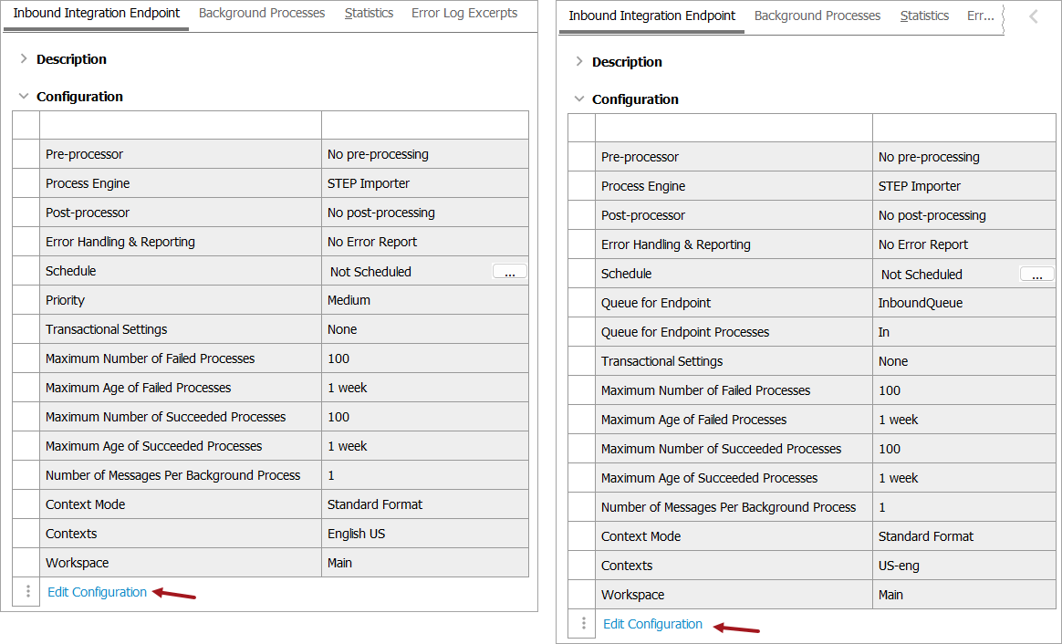The width and height of the screenshot is (1062, 644).
Task: Open right panel's three-dot options menu icon
Action: coord(582,623)
